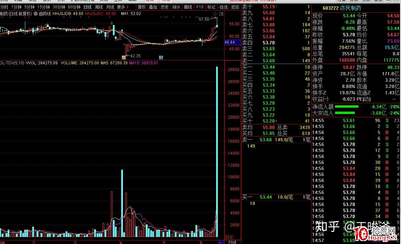This screenshot has width=401, height=244.
Task: Click the 内盘 value 117775
Action: (x=391, y=60)
